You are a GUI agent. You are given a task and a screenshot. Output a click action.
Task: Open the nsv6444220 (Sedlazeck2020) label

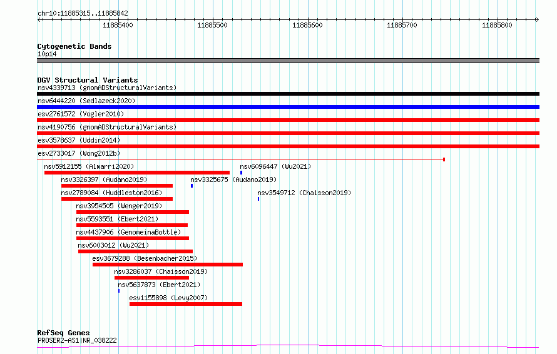(x=86, y=101)
